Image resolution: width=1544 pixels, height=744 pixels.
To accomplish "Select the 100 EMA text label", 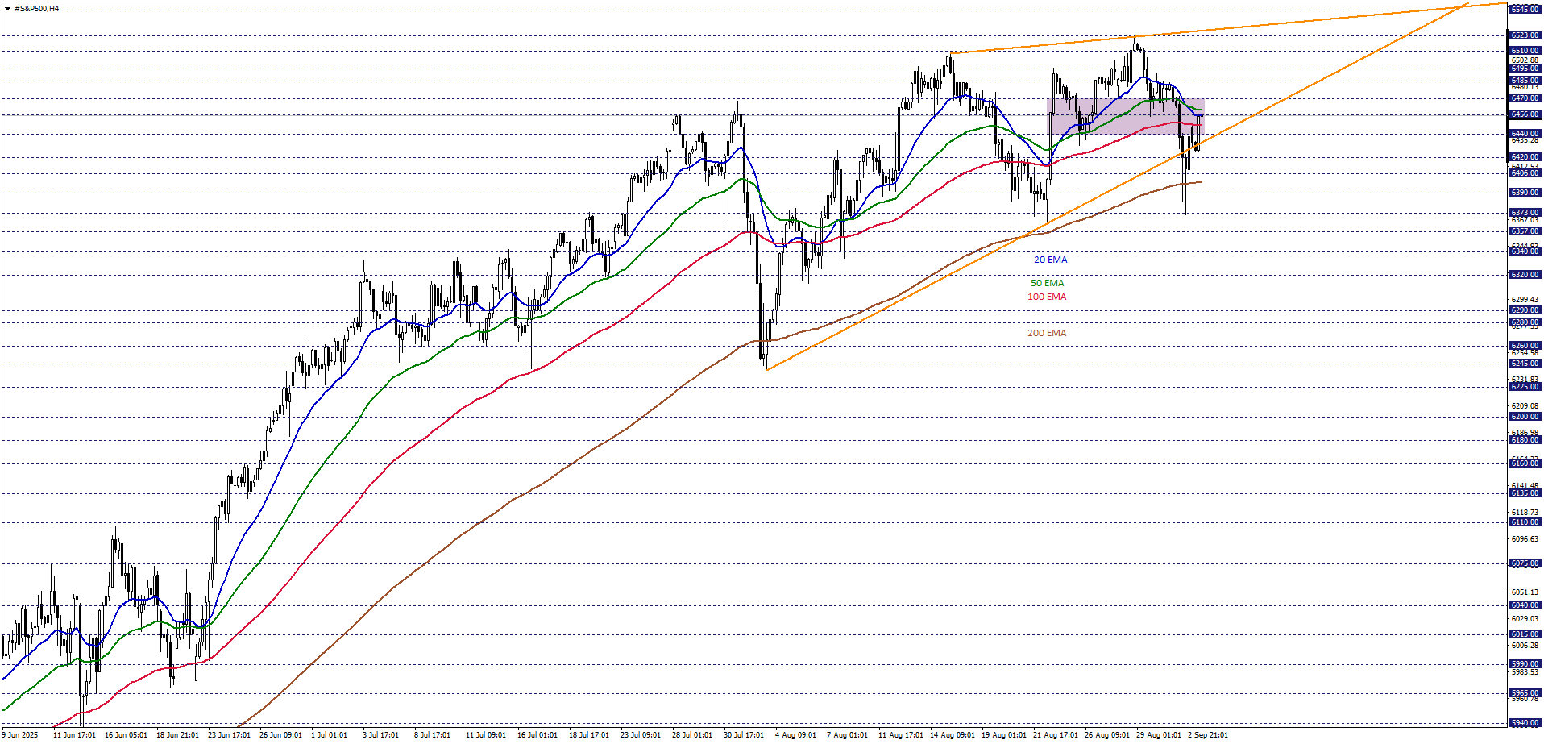I will (1047, 297).
